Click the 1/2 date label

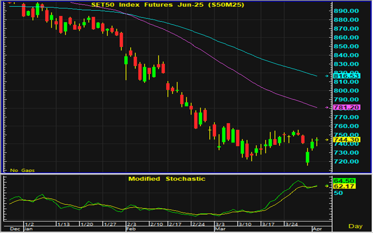point(29,224)
